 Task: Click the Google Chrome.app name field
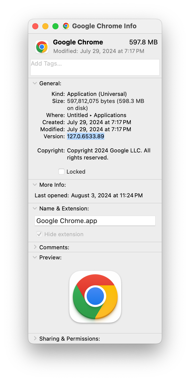[95, 221]
